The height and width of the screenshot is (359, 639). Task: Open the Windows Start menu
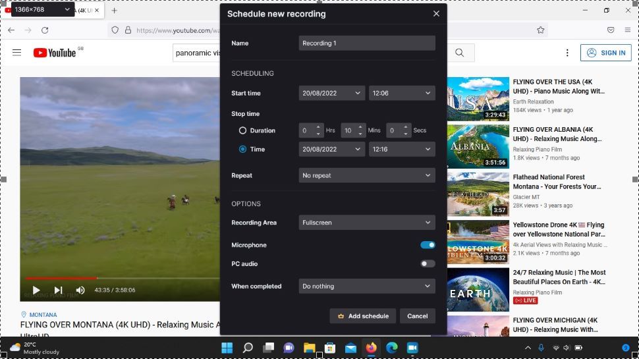click(227, 348)
